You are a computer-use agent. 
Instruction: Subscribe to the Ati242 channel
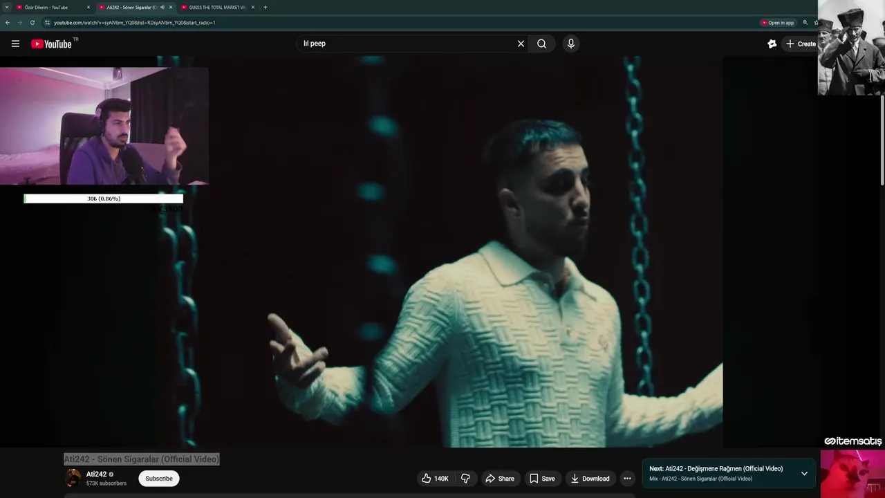click(x=159, y=479)
